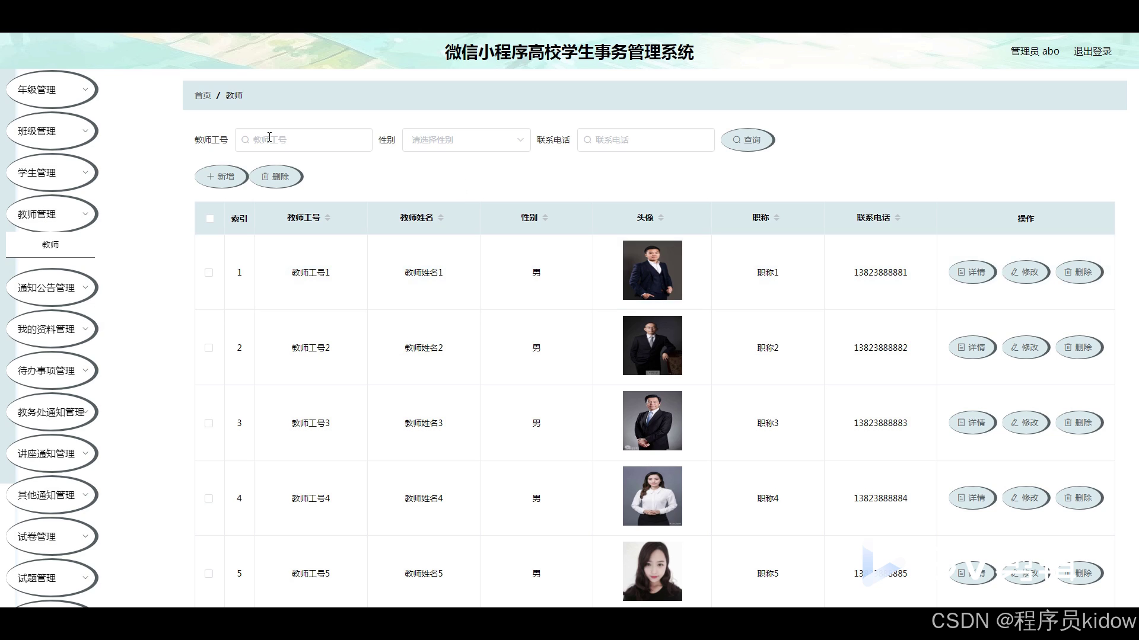Click the trash icon on the top 删除 button

click(265, 176)
